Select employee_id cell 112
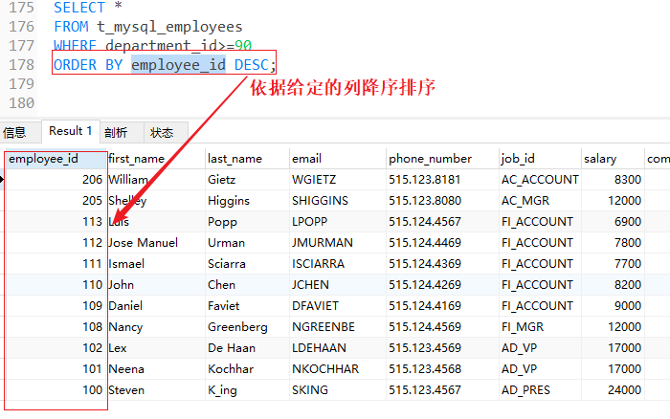 pos(56,243)
